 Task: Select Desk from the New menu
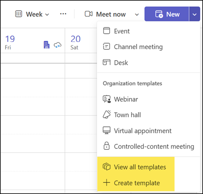coord(148,63)
